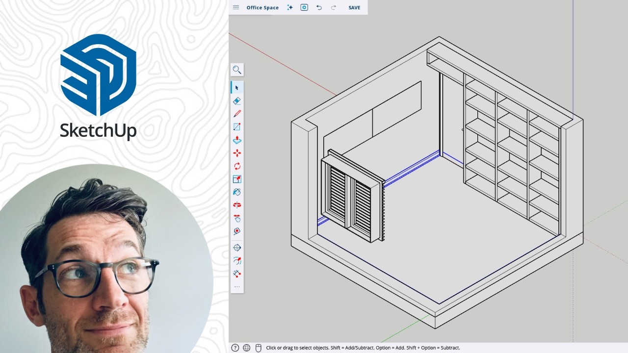Pick the Paint bucket tool
The image size is (628, 353).
237,192
